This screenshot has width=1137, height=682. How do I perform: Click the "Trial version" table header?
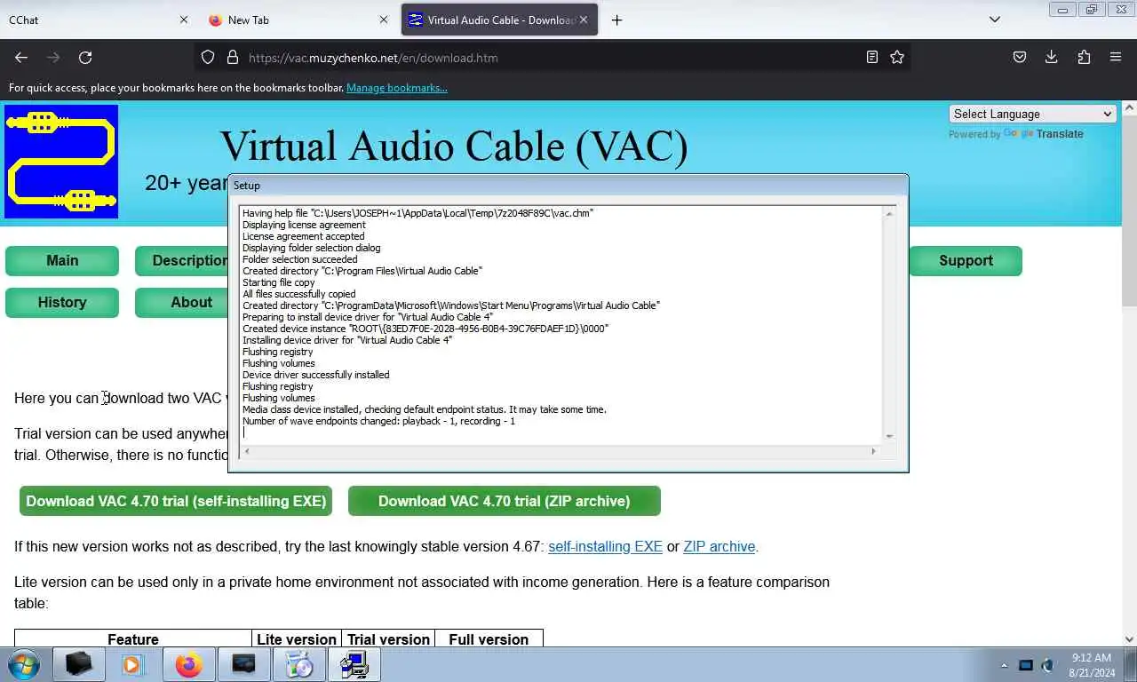tap(388, 639)
